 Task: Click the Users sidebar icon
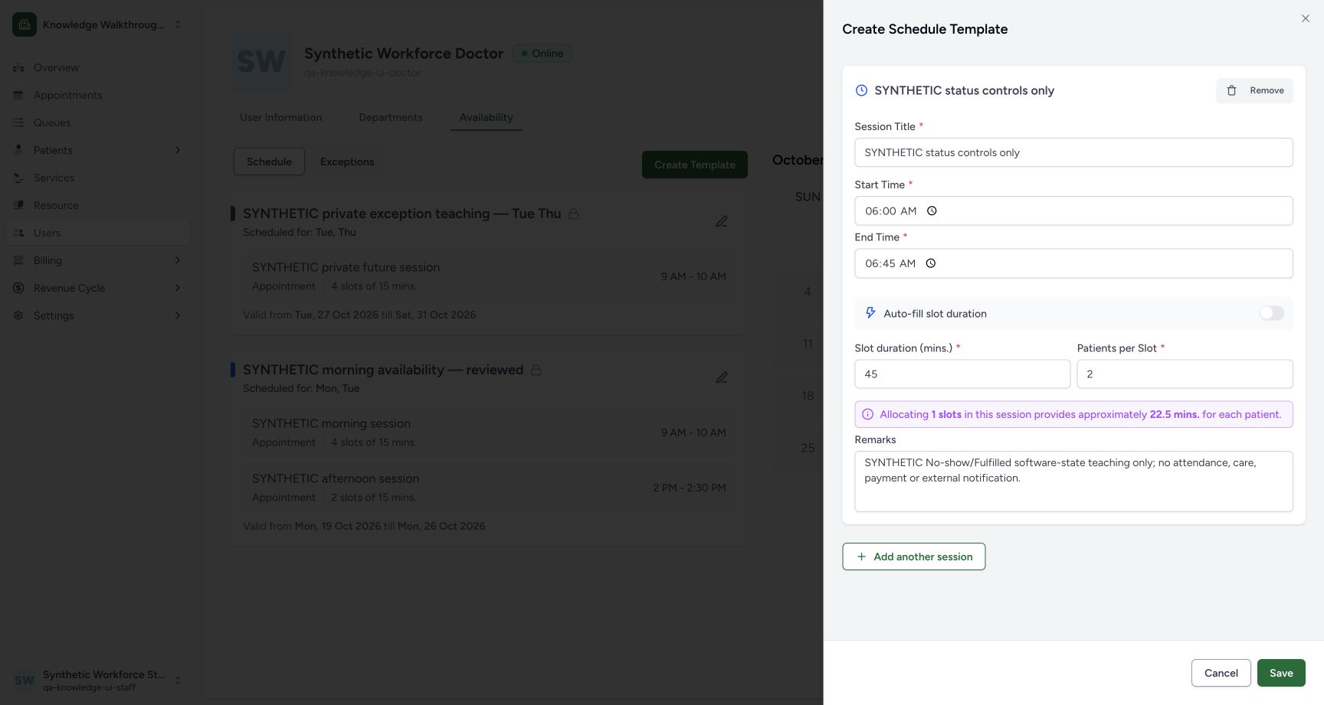point(18,233)
